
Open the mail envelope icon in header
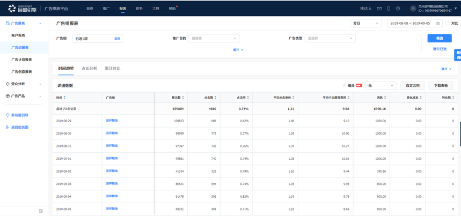[379, 9]
